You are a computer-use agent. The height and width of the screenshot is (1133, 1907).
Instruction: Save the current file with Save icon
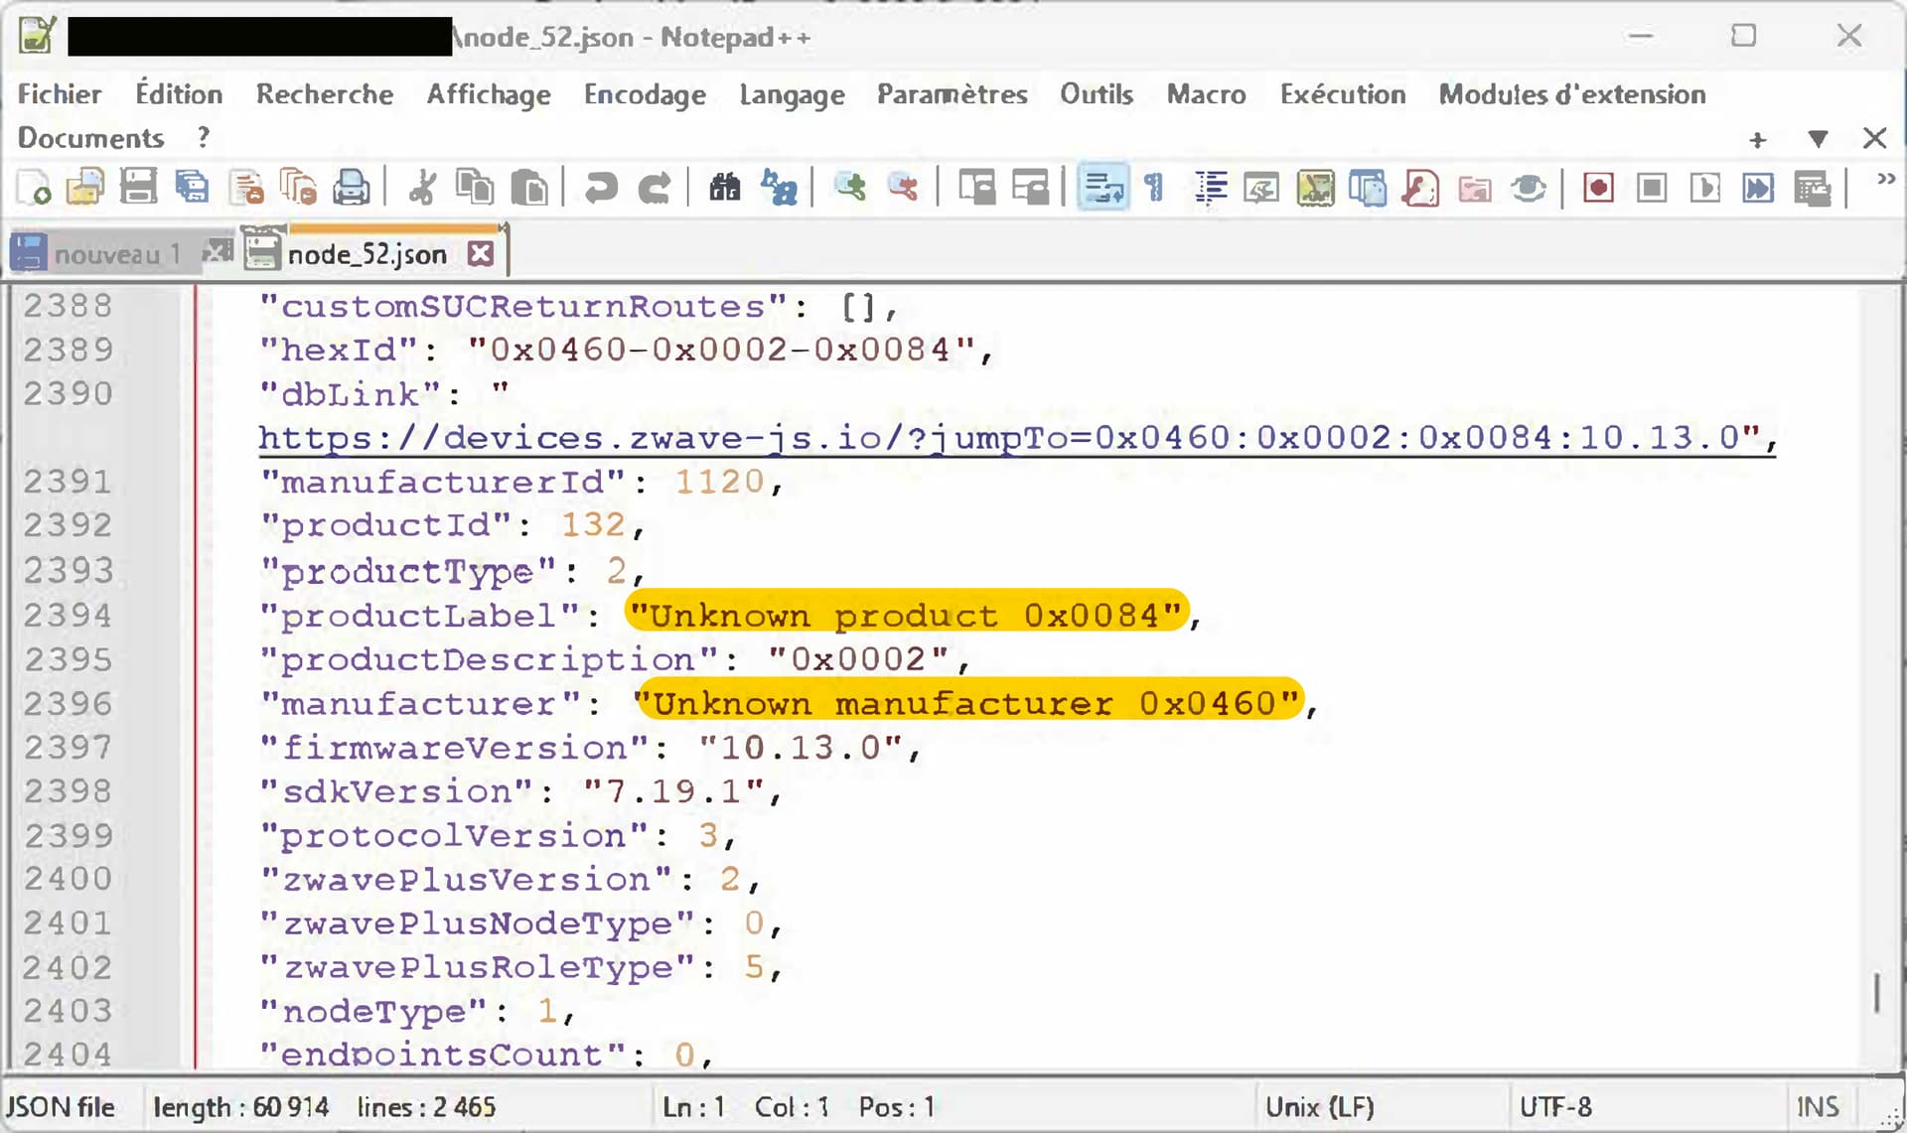(138, 187)
